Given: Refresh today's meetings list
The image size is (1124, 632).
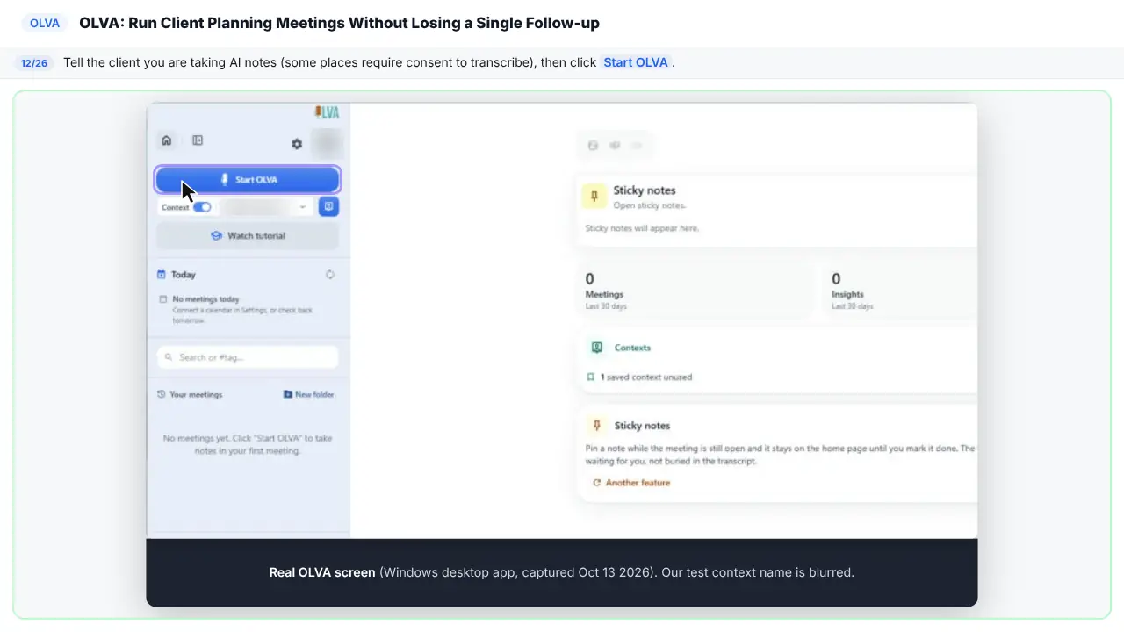Looking at the screenshot, I should point(330,275).
